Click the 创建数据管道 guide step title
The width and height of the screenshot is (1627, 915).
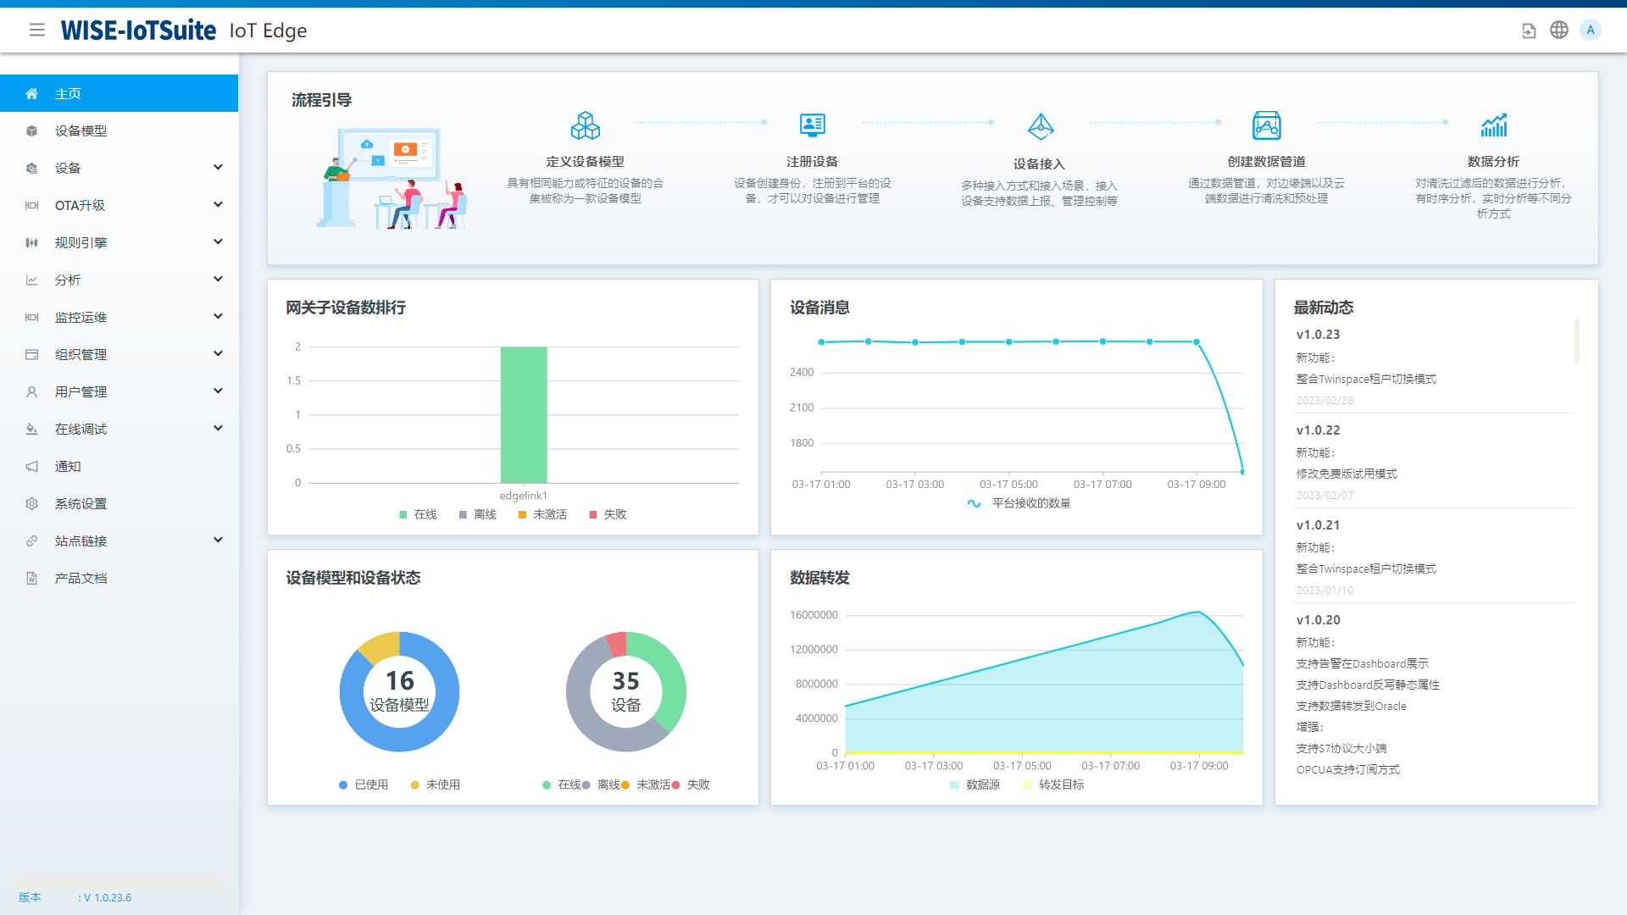(1266, 161)
